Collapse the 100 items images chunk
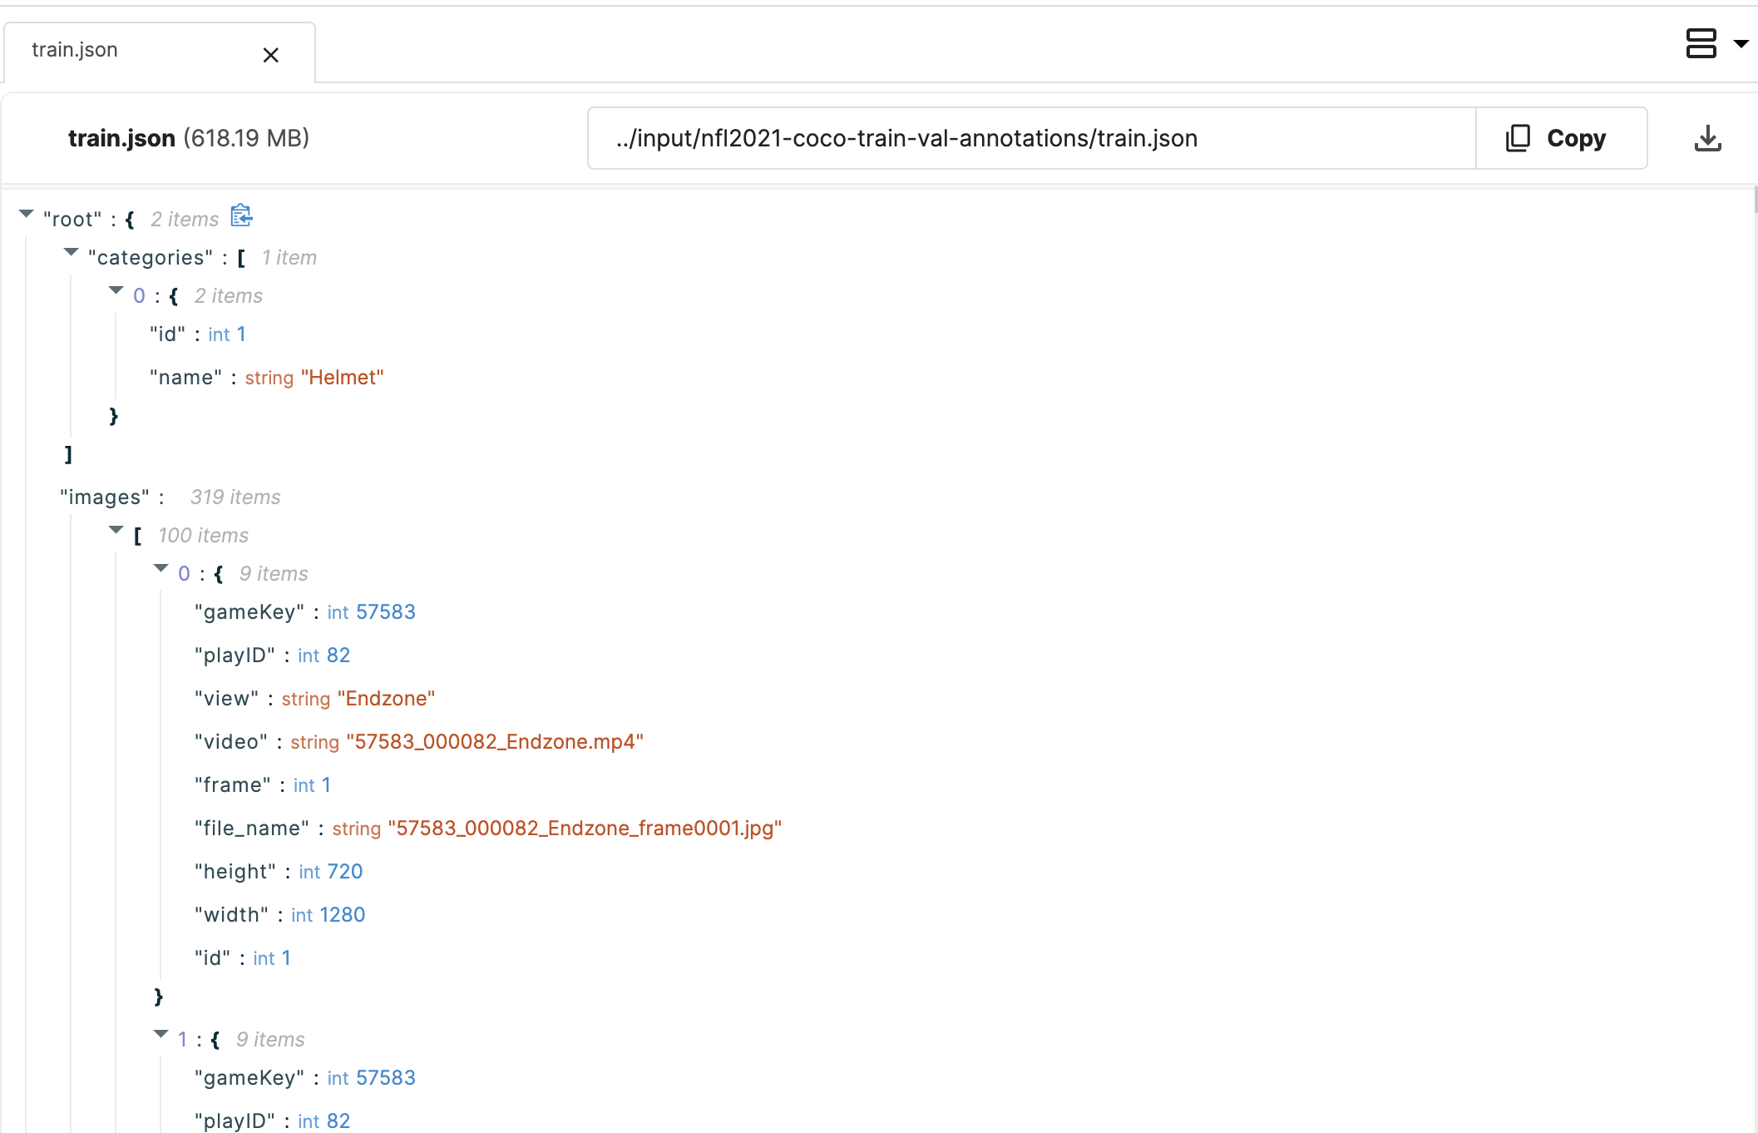The height and width of the screenshot is (1133, 1758). [x=116, y=530]
